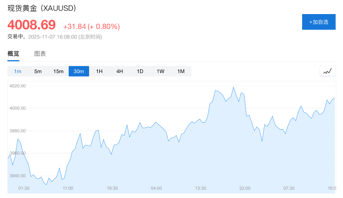Open the 概览 overview tab
Image resolution: width=343 pixels, height=198 pixels.
click(13, 54)
